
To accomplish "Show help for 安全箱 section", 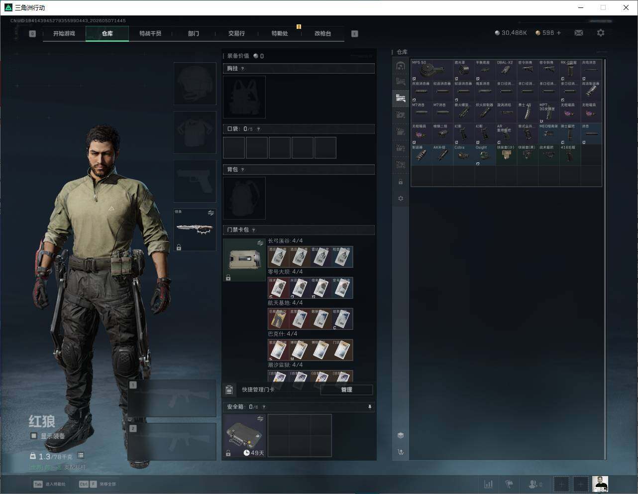I will coord(264,407).
